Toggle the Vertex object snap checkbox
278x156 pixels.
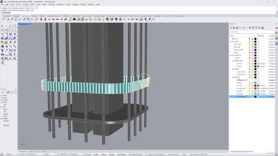click(x=2, y=118)
